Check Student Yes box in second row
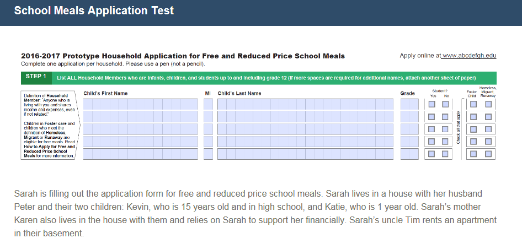 [432, 117]
